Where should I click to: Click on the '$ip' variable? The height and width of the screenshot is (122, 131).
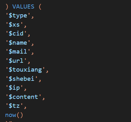click(x=14, y=88)
